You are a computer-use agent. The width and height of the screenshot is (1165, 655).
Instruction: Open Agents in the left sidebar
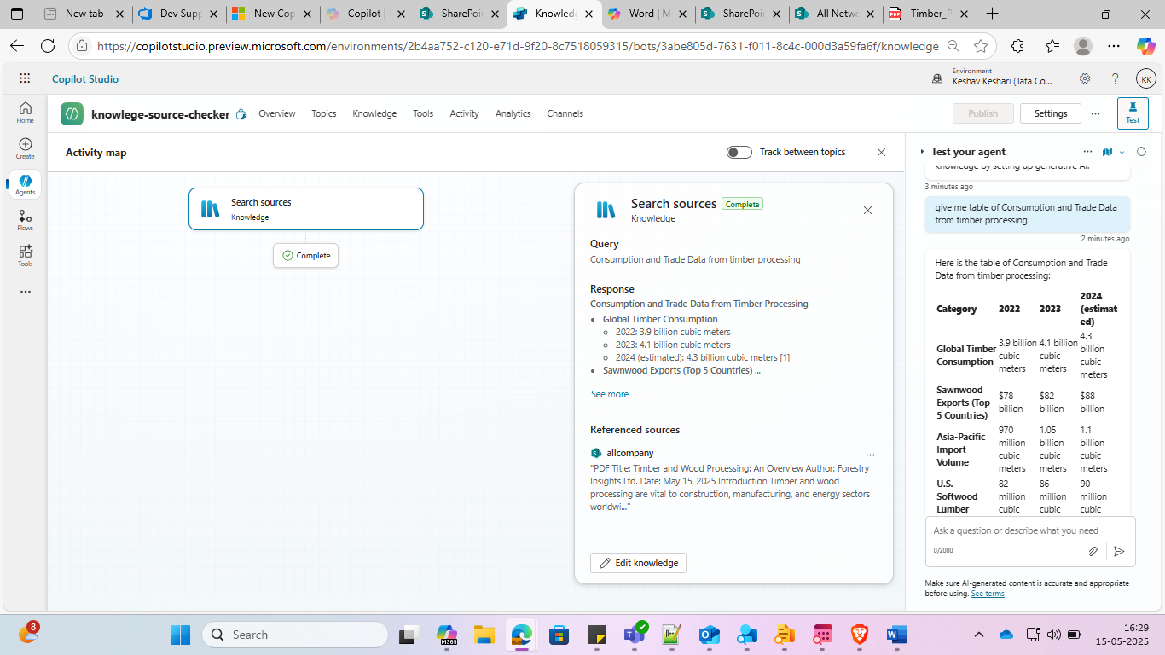coord(26,184)
